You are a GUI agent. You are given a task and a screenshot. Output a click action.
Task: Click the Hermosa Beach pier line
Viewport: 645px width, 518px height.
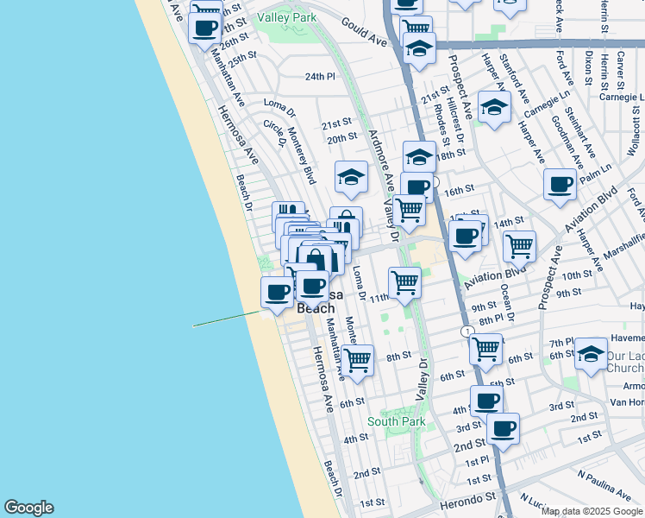pos(228,319)
